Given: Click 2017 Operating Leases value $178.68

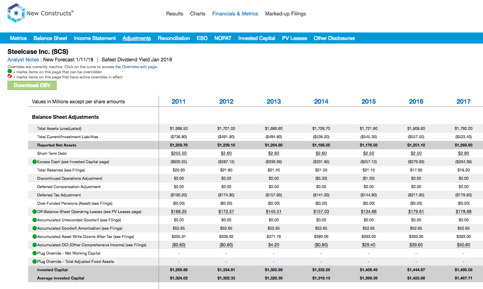Looking at the screenshot, I should 464,211.
